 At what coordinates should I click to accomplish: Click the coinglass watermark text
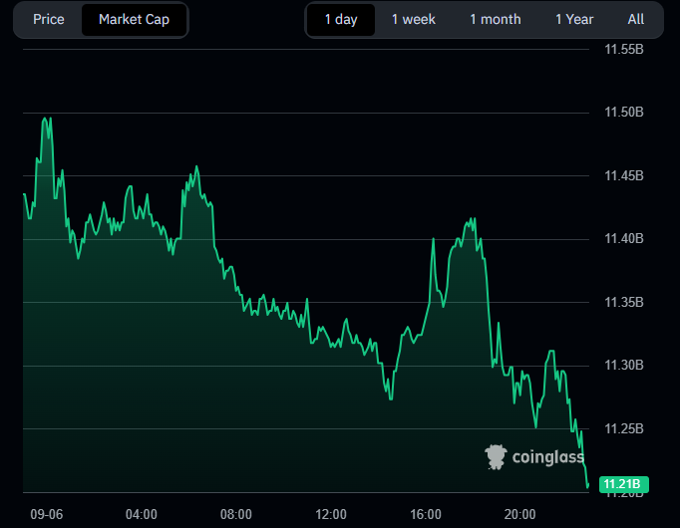click(547, 457)
